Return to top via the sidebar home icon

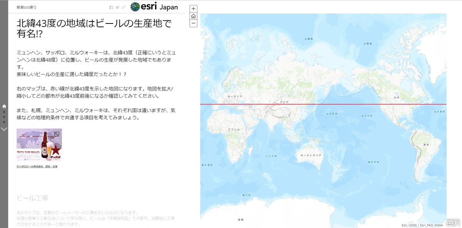[x=4, y=106]
